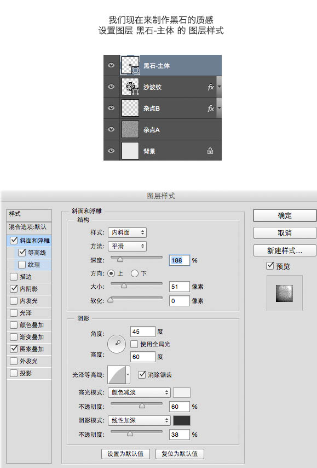Select the 背景 layer thumbnail

click(x=130, y=151)
